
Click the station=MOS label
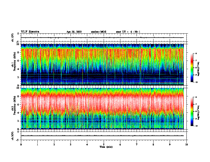coord(99,32)
